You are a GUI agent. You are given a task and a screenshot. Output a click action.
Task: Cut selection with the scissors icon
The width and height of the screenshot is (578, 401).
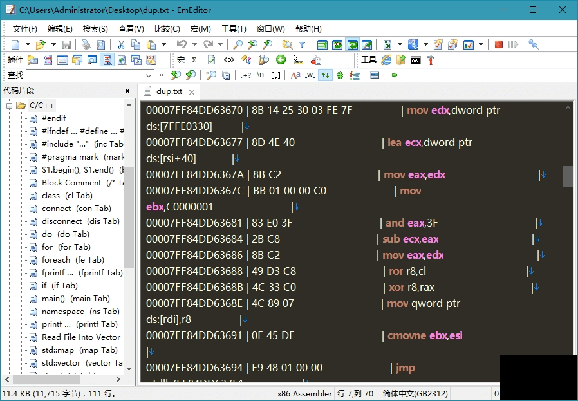[x=121, y=44]
